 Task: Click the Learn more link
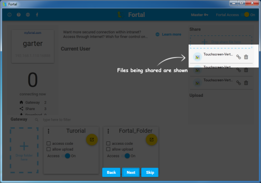(x=172, y=34)
